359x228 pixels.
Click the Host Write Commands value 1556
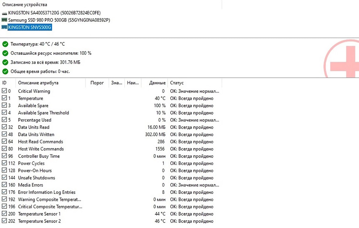click(x=160, y=149)
